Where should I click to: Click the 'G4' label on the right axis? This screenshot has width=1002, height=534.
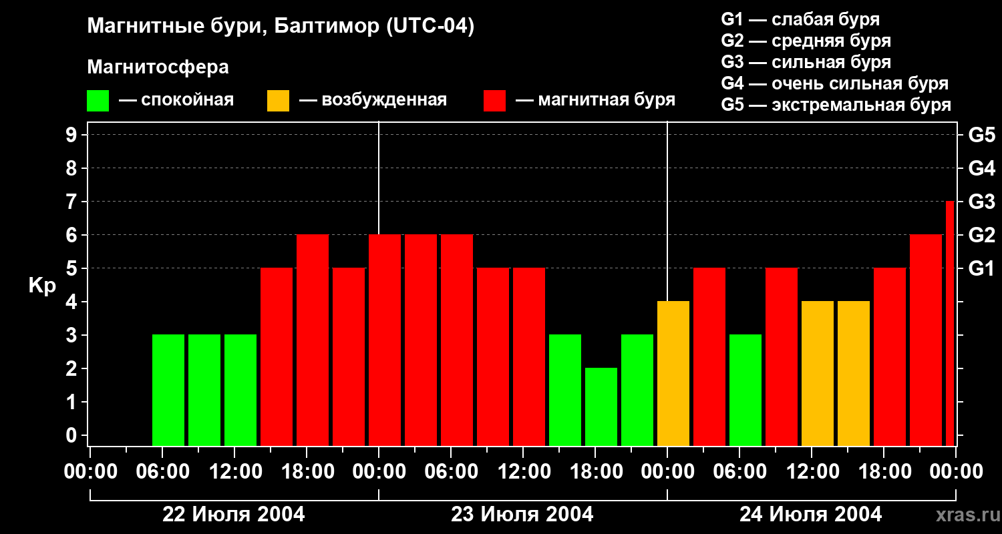[x=982, y=169]
